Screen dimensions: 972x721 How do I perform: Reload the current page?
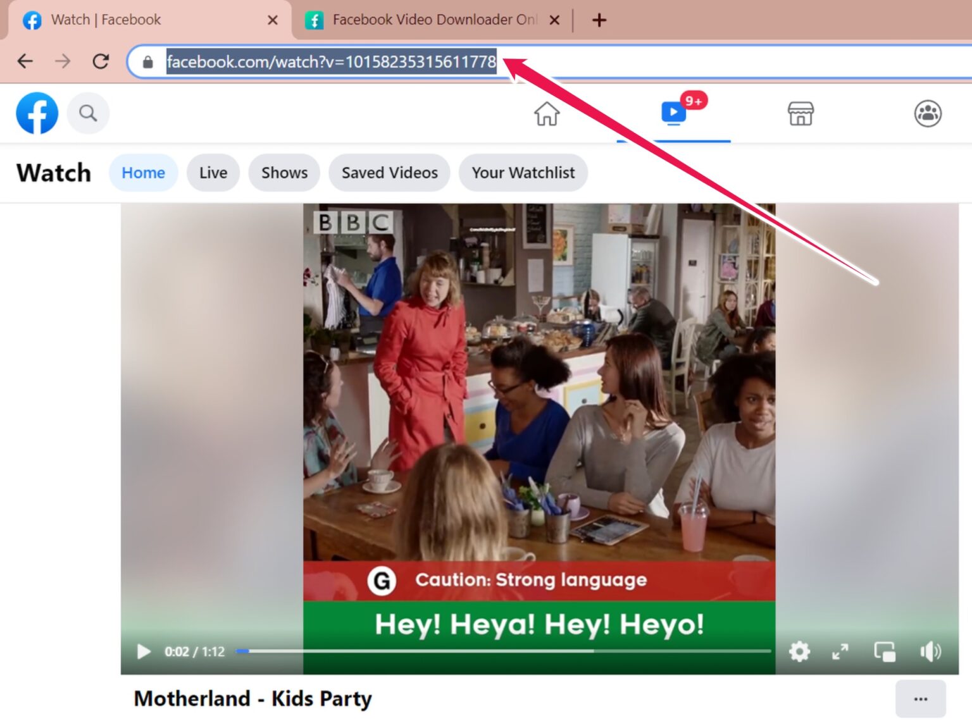click(x=101, y=61)
